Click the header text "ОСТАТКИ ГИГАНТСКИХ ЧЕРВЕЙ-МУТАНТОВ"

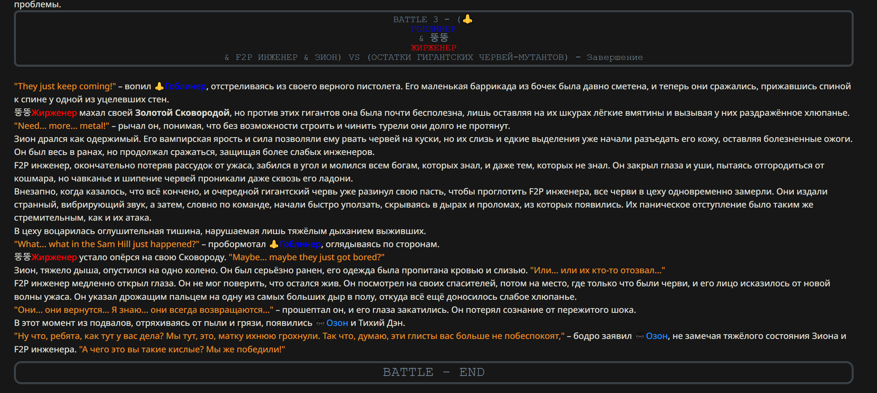tap(467, 57)
